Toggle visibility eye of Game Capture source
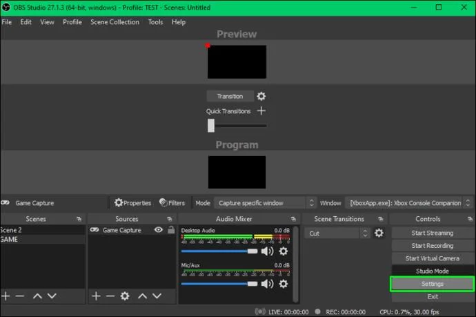This screenshot has height=317, width=476. click(159, 230)
